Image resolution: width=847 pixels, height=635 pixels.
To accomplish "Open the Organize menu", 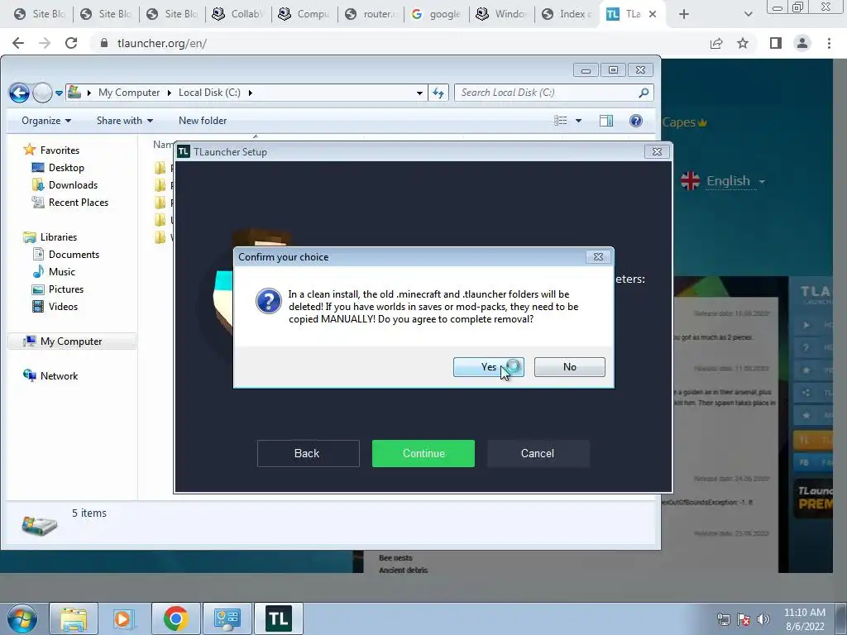I will [46, 121].
